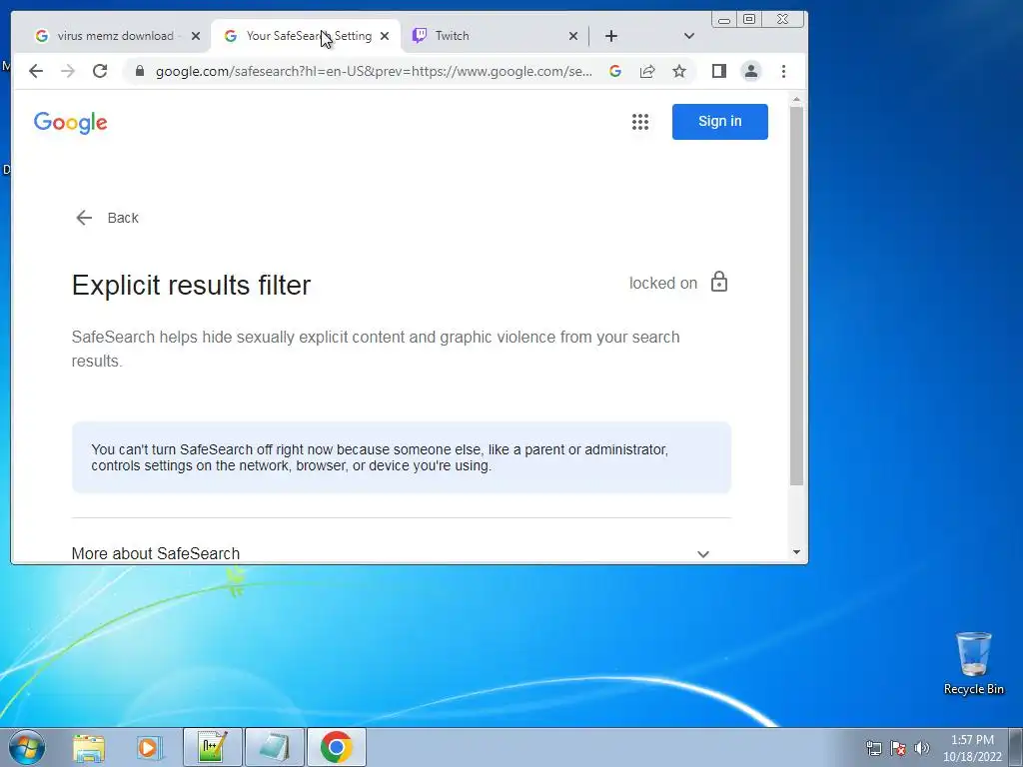Maximize the Chrome window
The image size is (1023, 767).
[x=749, y=20]
